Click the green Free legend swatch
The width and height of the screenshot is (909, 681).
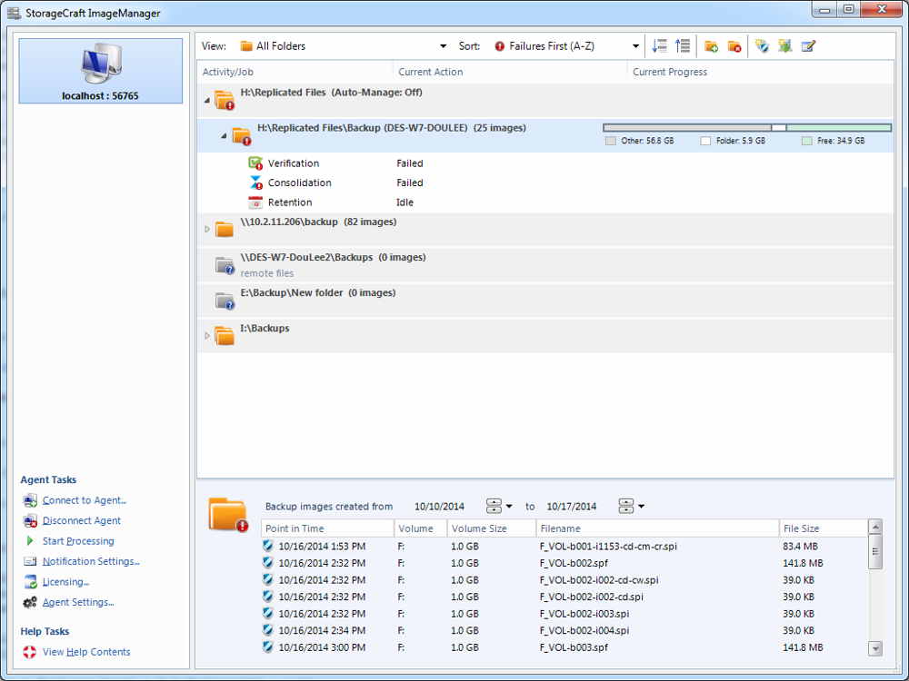point(807,141)
